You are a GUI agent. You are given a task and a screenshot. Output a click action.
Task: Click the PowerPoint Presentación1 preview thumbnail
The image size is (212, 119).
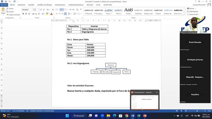145,102
